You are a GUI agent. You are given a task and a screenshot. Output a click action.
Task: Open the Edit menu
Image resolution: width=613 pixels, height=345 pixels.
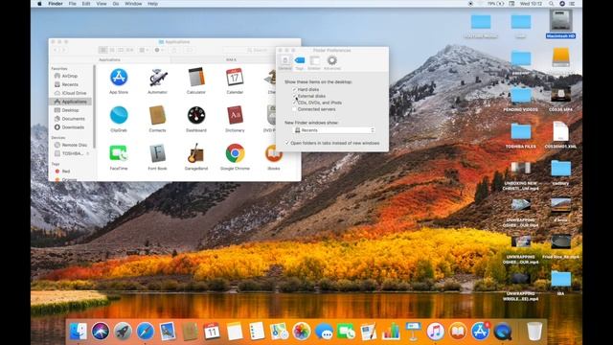coord(86,4)
